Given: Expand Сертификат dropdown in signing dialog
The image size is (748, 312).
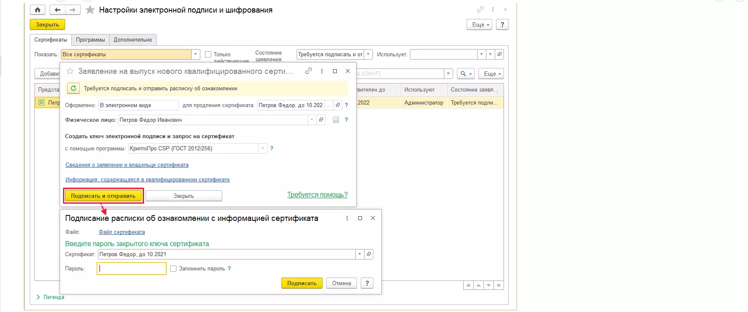Looking at the screenshot, I should (360, 254).
